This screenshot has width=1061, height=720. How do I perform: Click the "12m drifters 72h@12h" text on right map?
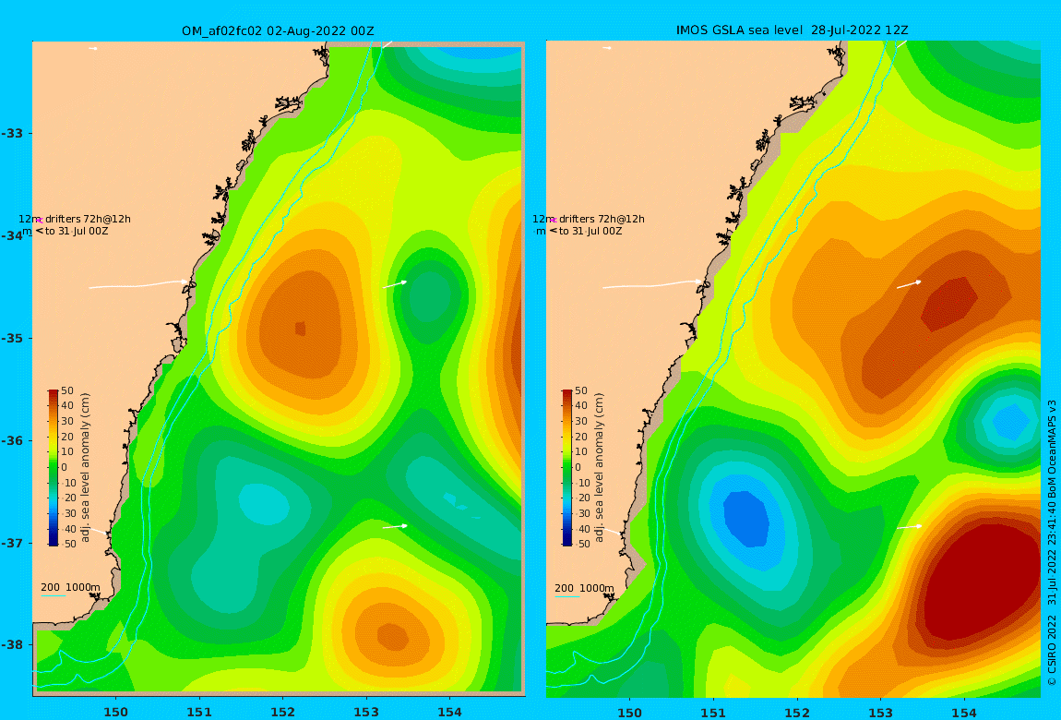click(589, 220)
